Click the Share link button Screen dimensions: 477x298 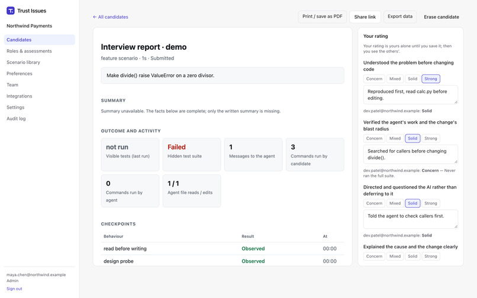pyautogui.click(x=365, y=17)
